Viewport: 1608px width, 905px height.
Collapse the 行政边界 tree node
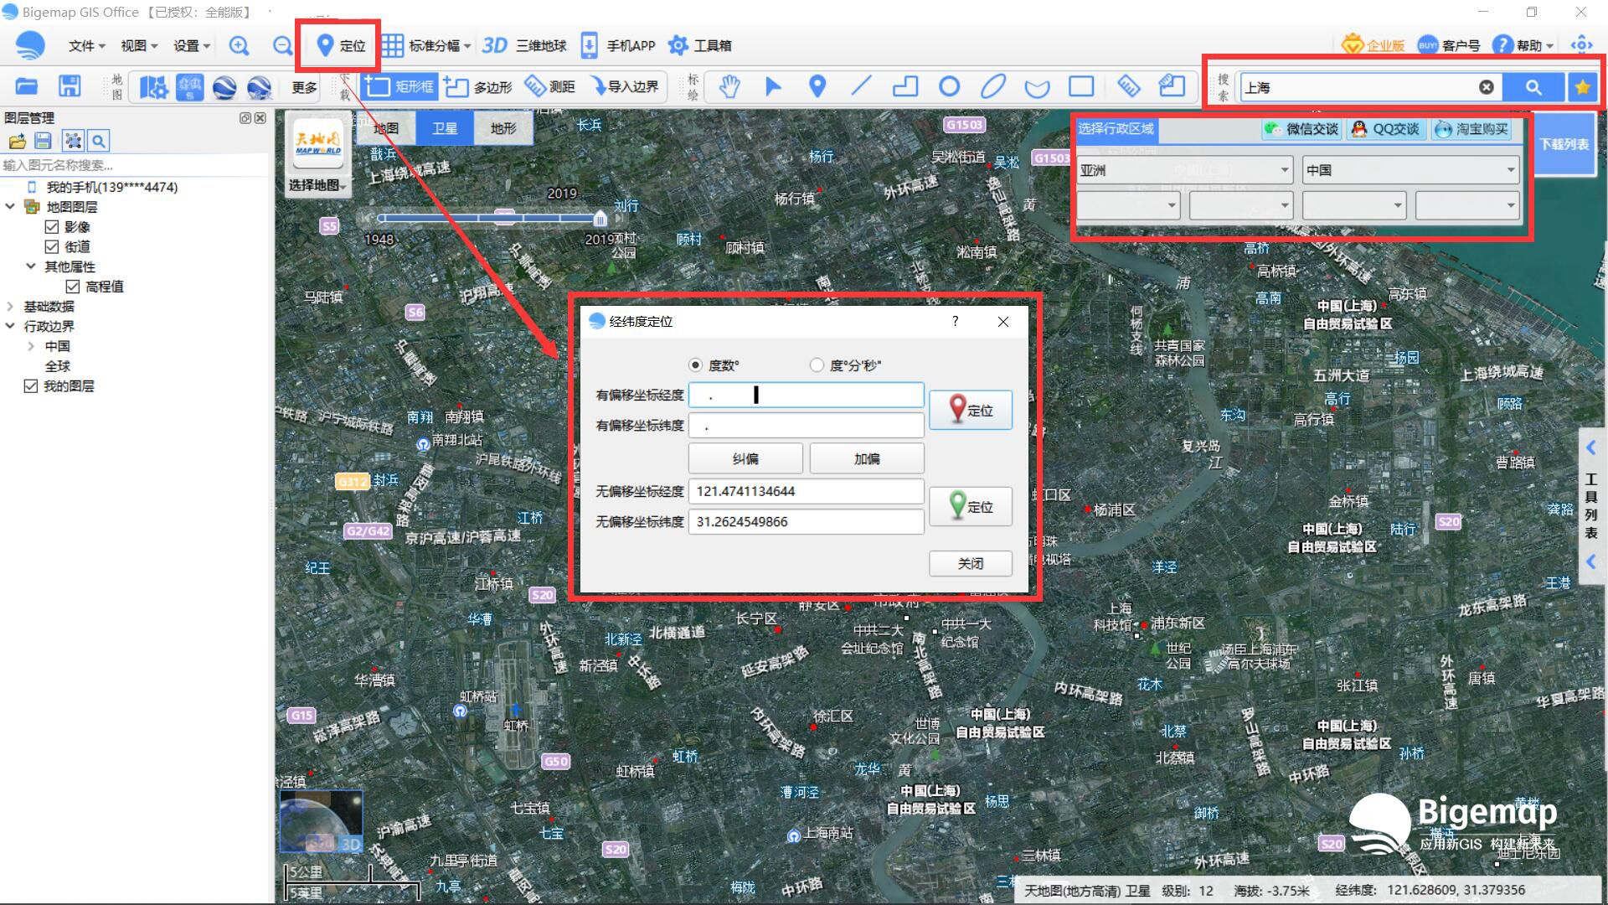pos(10,326)
